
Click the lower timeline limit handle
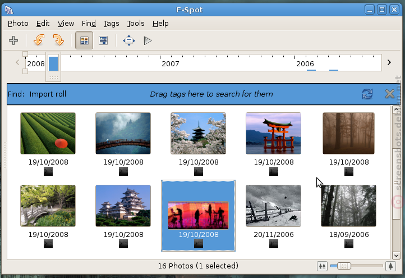coord(25,71)
